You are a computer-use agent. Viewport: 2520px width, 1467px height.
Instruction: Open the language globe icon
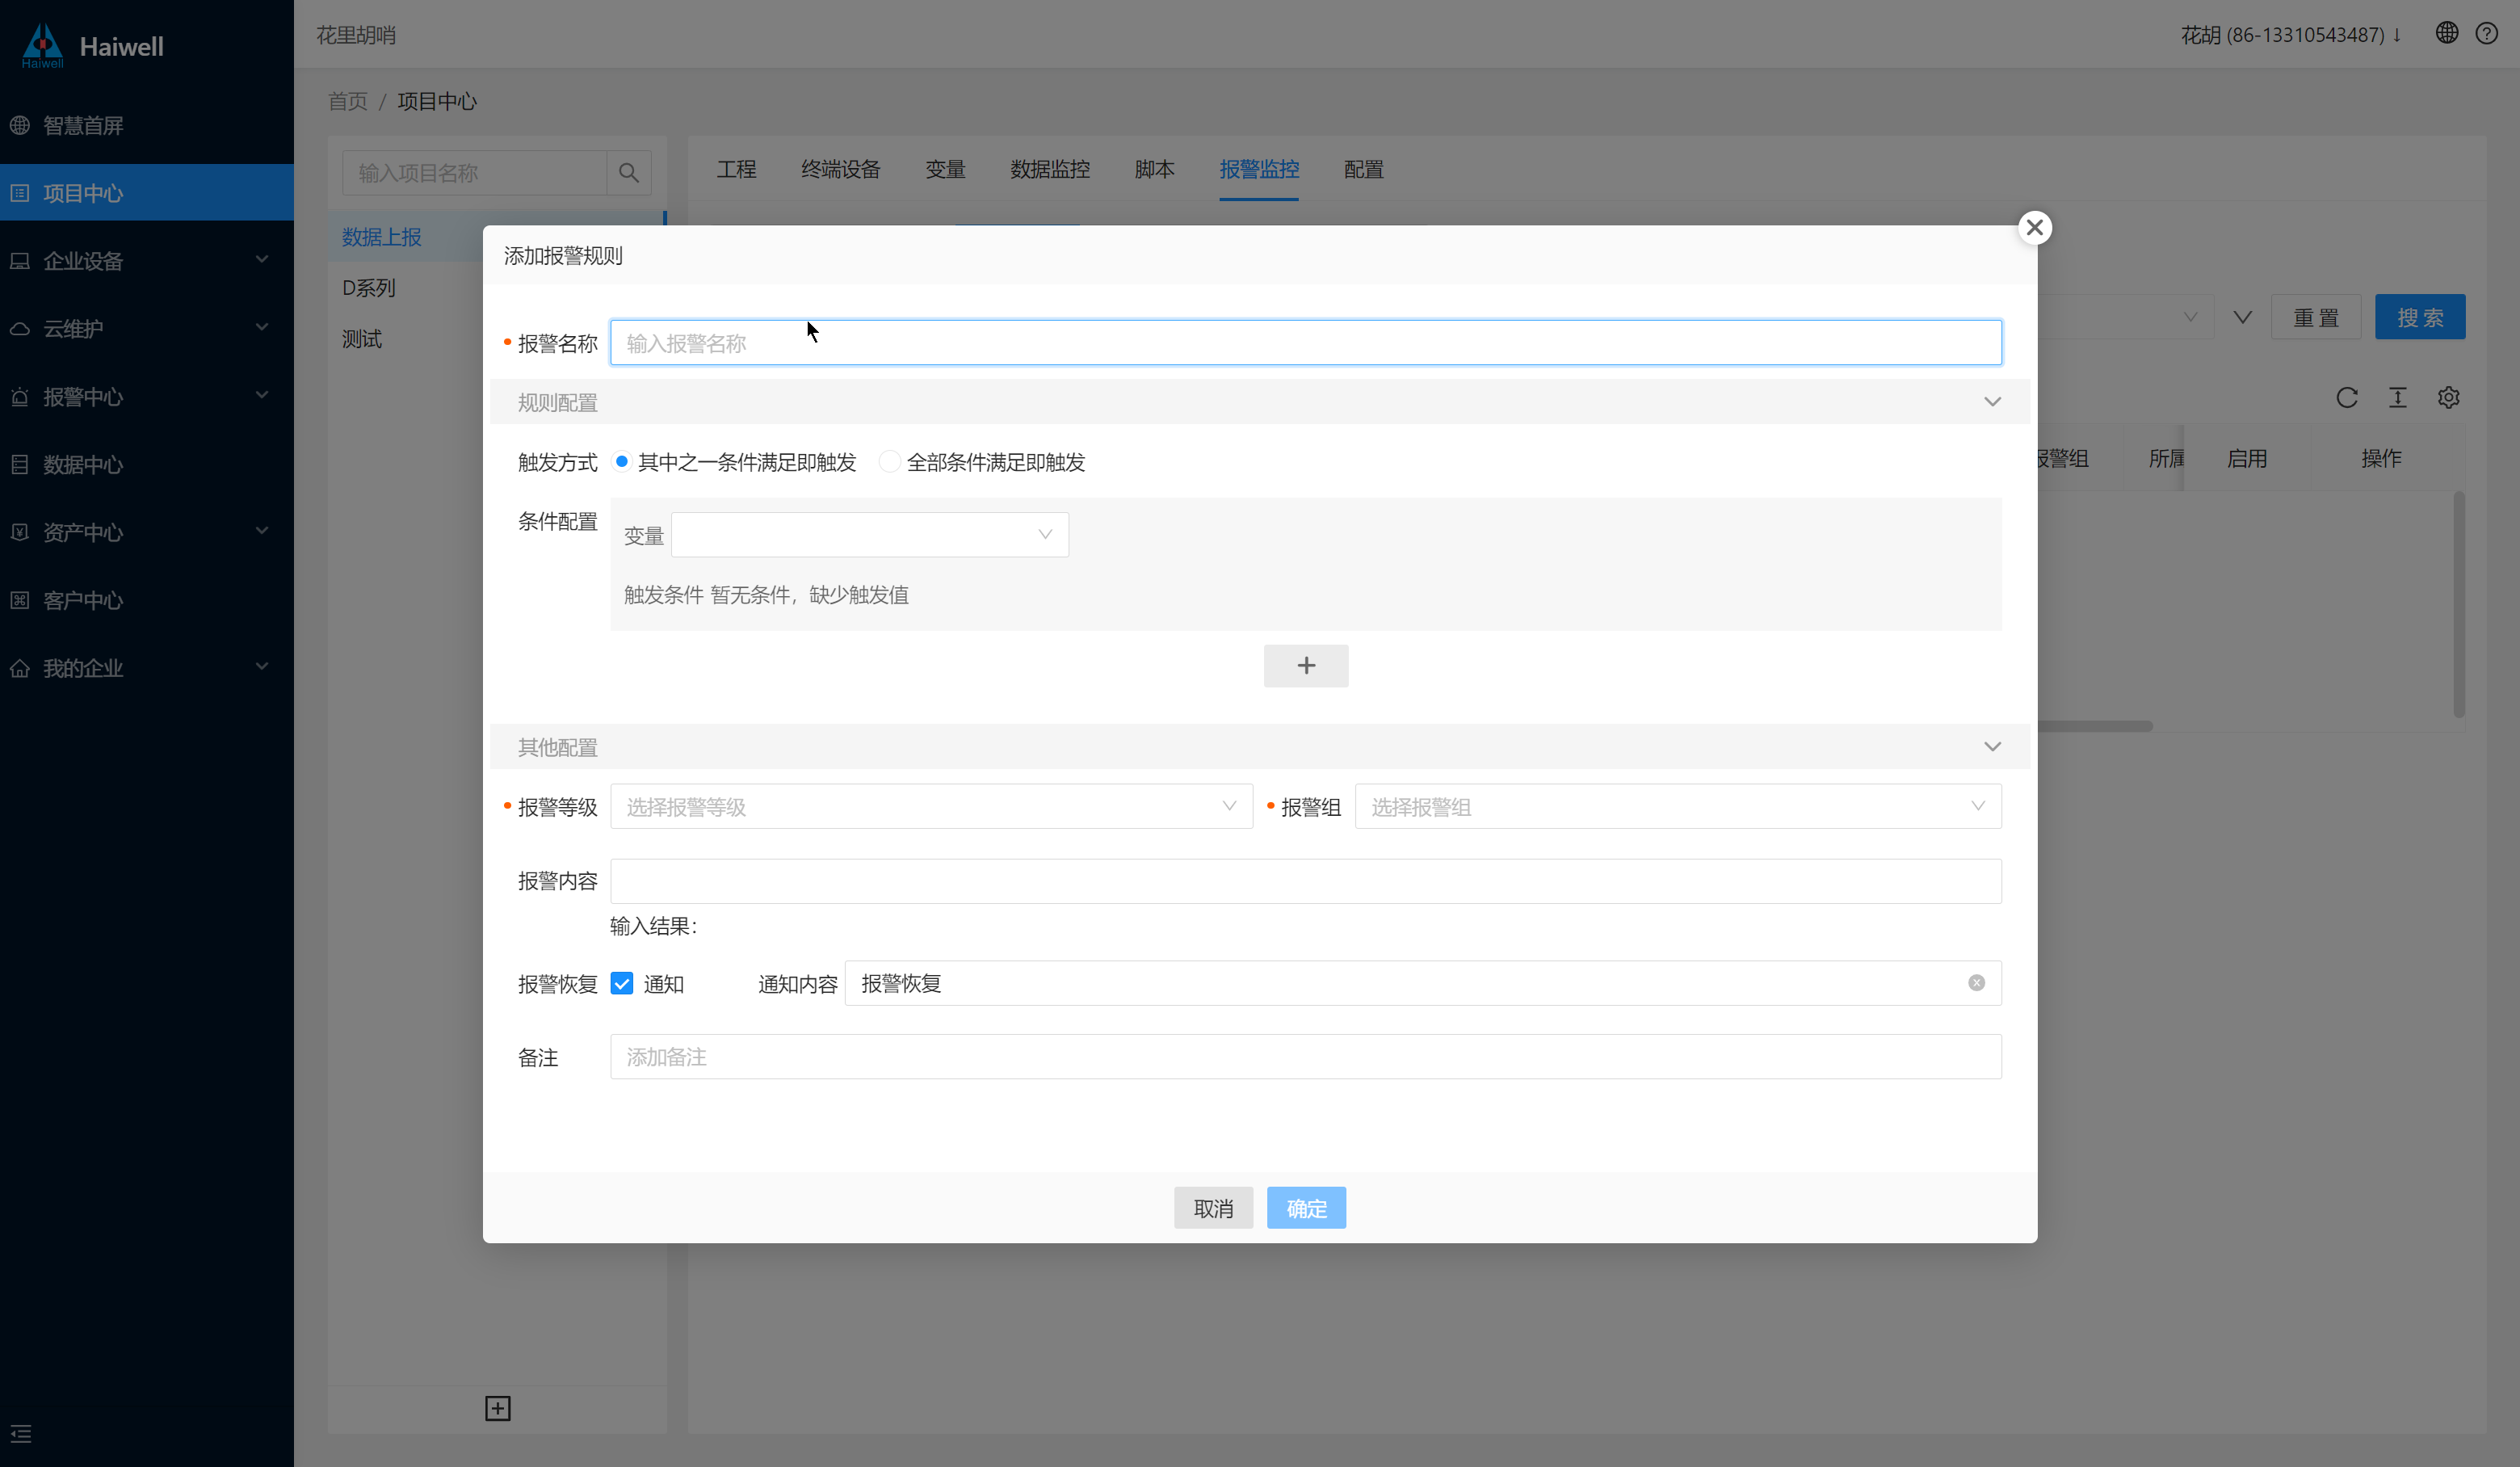[2446, 33]
